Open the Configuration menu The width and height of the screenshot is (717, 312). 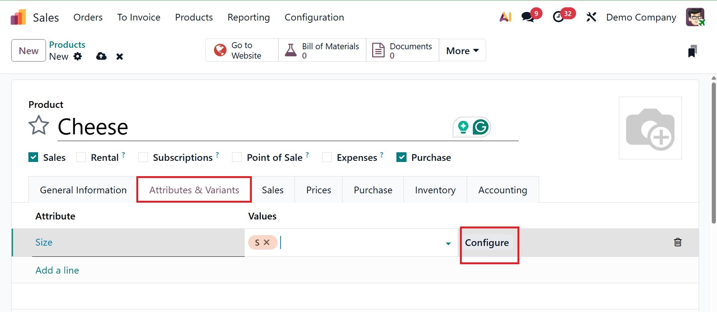(314, 18)
